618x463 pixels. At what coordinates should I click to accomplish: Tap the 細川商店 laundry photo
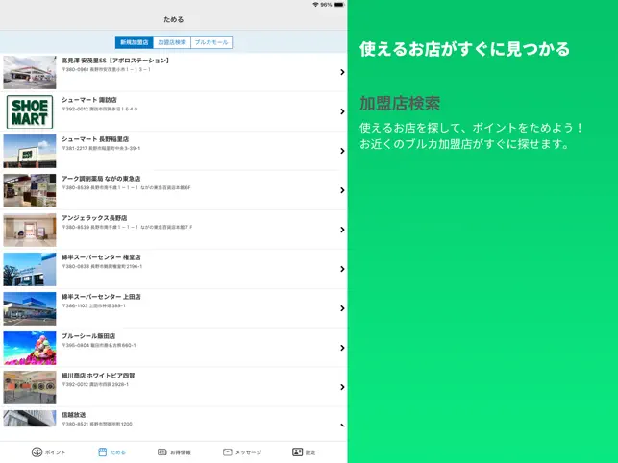coord(30,388)
